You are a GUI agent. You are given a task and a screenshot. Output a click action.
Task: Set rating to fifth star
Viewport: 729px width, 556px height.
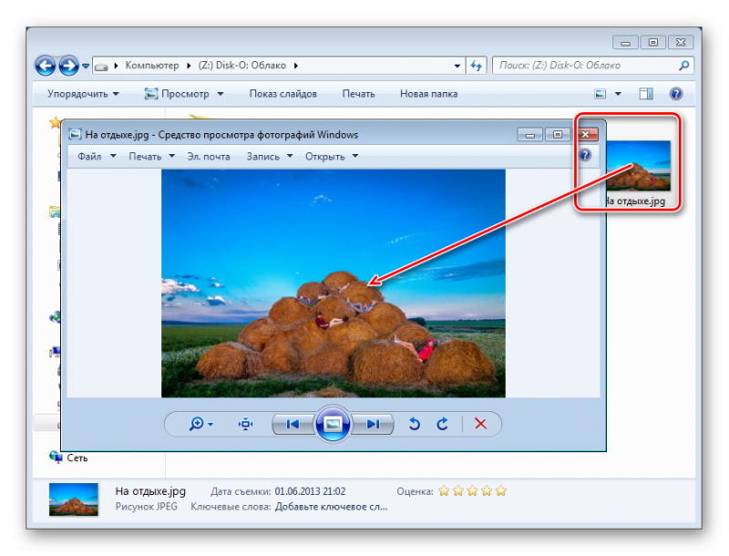tap(500, 491)
